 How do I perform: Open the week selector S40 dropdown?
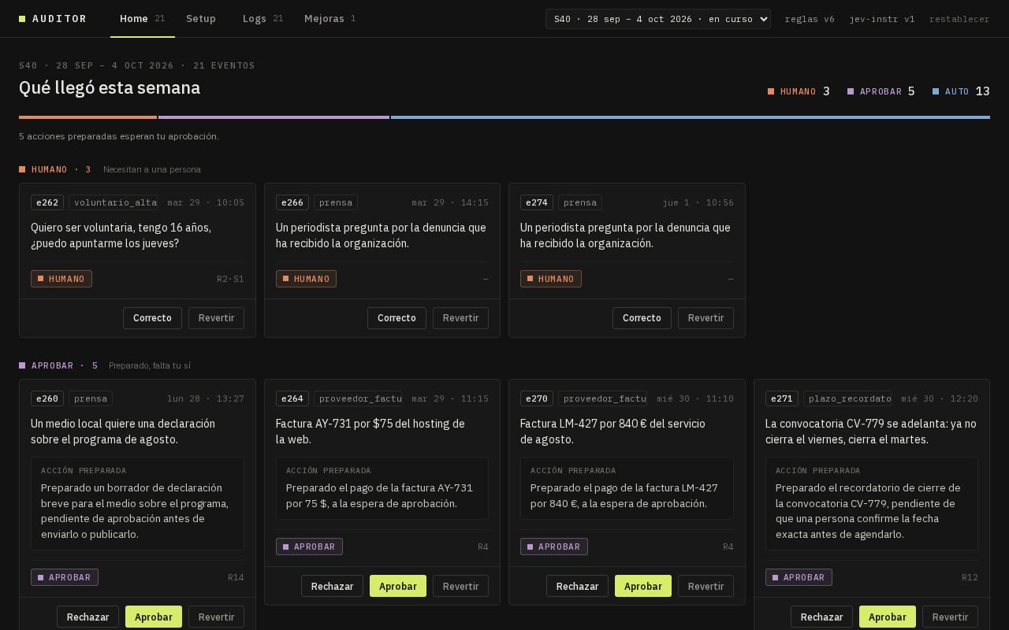point(658,19)
